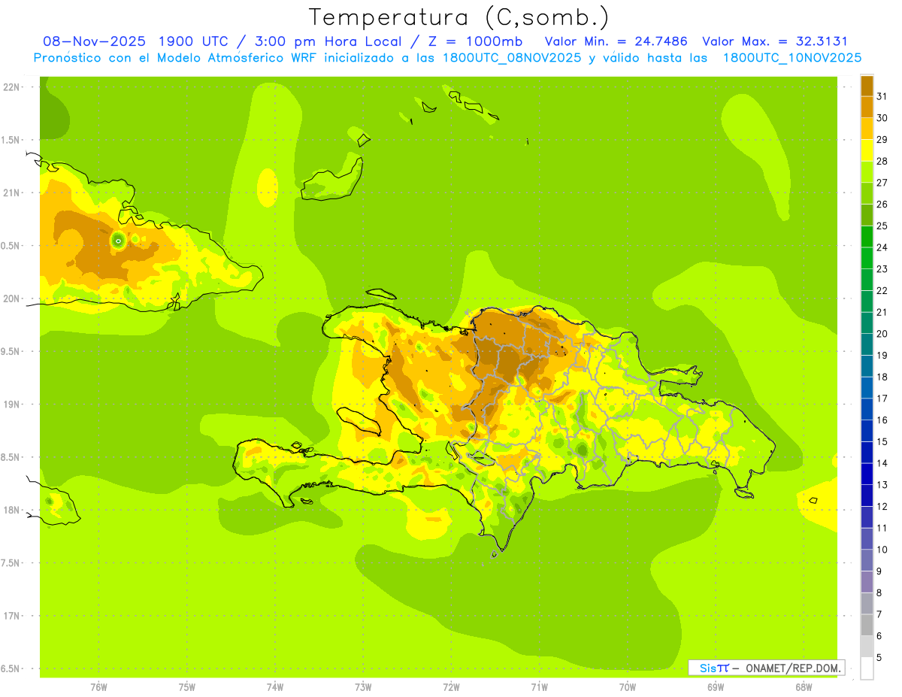The width and height of the screenshot is (902, 697).
Task: Click the legend value label "20"
Action: pos(882,334)
